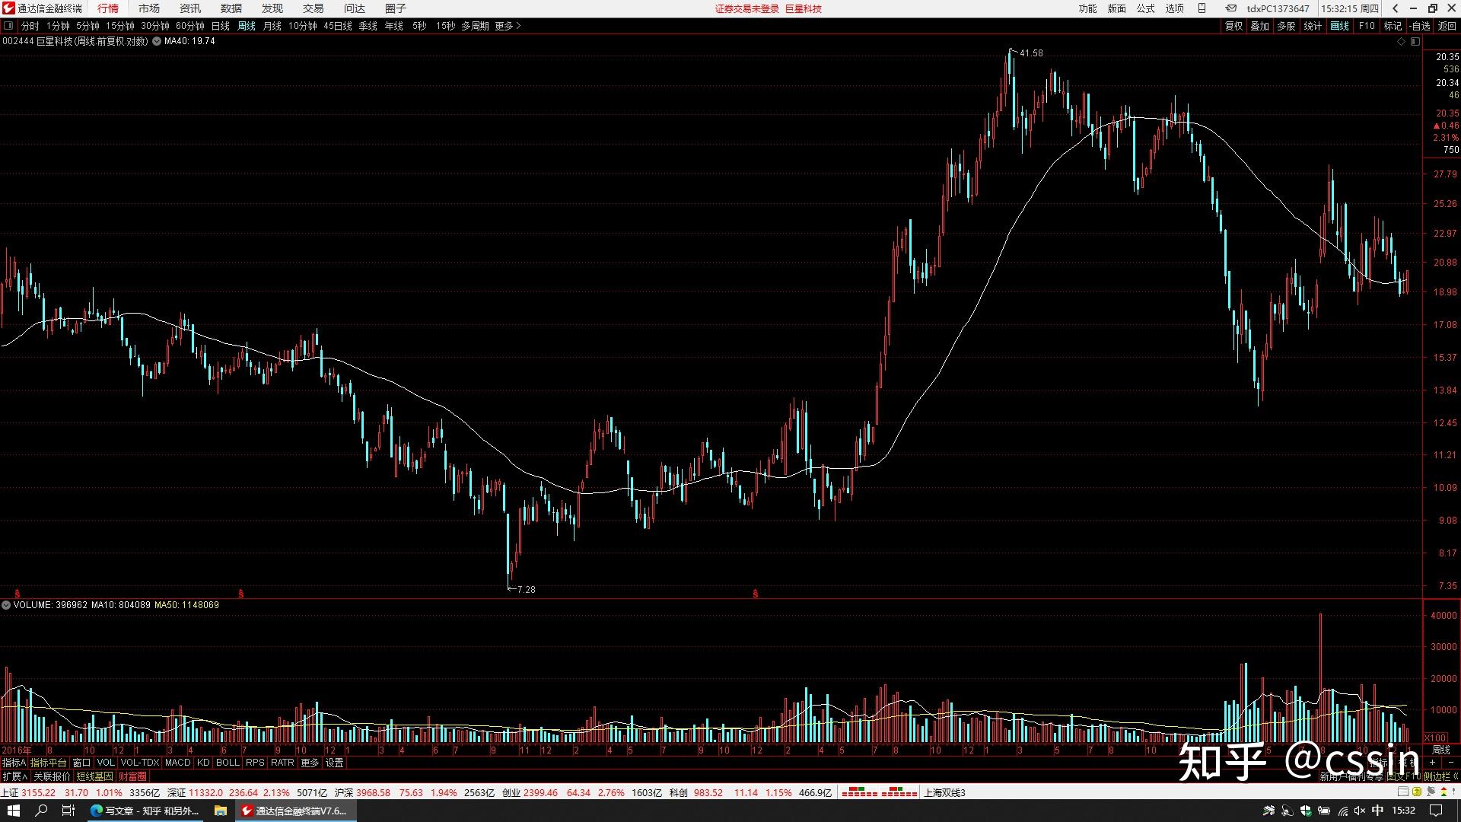Click the minus zoom-out button near 周线
The image size is (1461, 822).
click(1451, 762)
